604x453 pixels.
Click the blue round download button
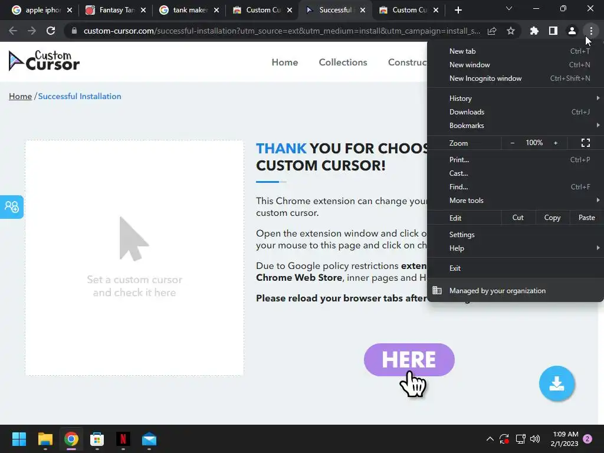click(x=557, y=383)
